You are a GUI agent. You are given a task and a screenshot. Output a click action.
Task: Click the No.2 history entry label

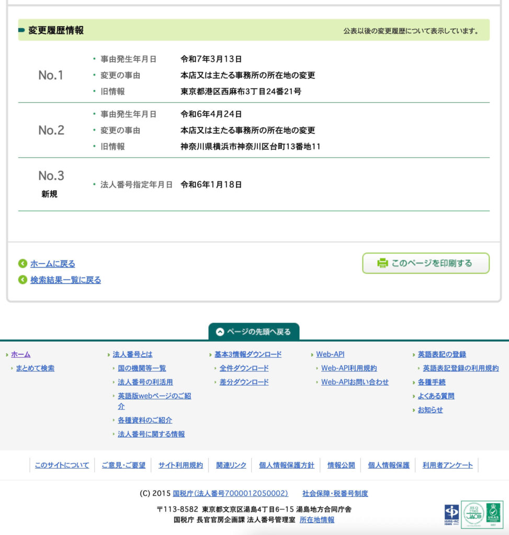click(51, 130)
